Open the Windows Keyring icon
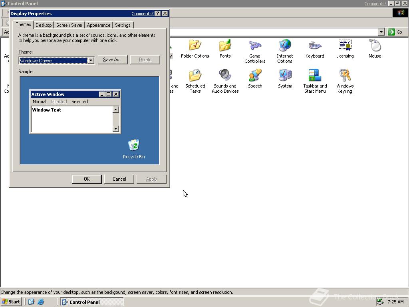 (345, 81)
